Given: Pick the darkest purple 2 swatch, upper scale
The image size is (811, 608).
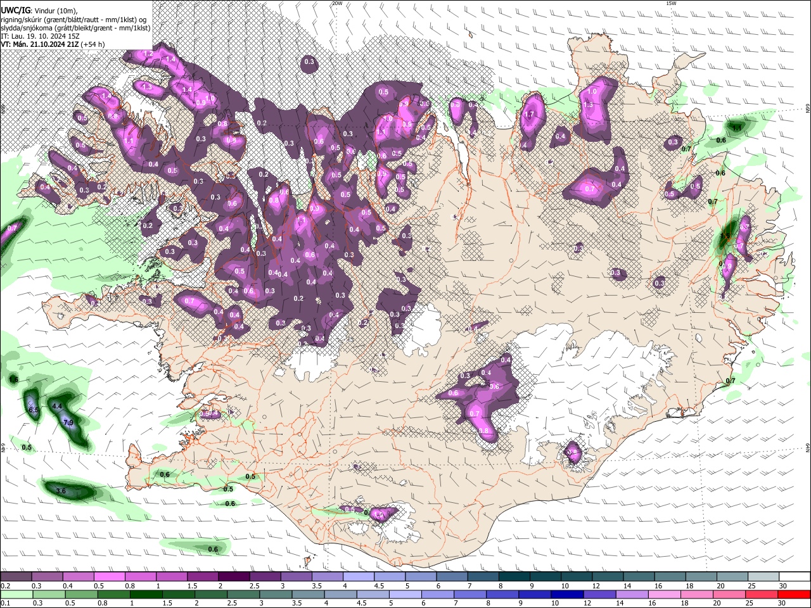Looking at the screenshot, I should coord(234,576).
